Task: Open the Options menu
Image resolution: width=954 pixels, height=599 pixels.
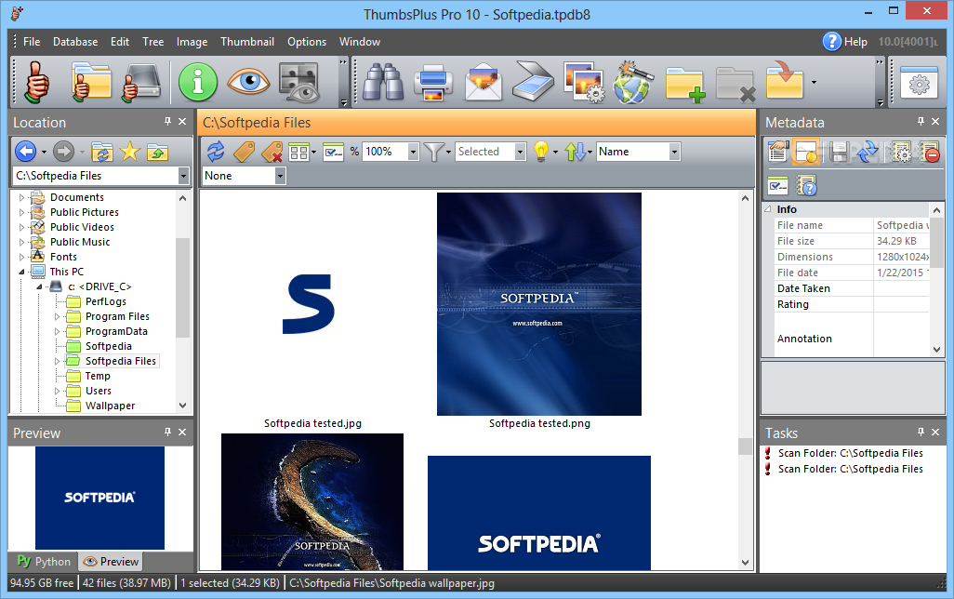Action: coord(307,42)
